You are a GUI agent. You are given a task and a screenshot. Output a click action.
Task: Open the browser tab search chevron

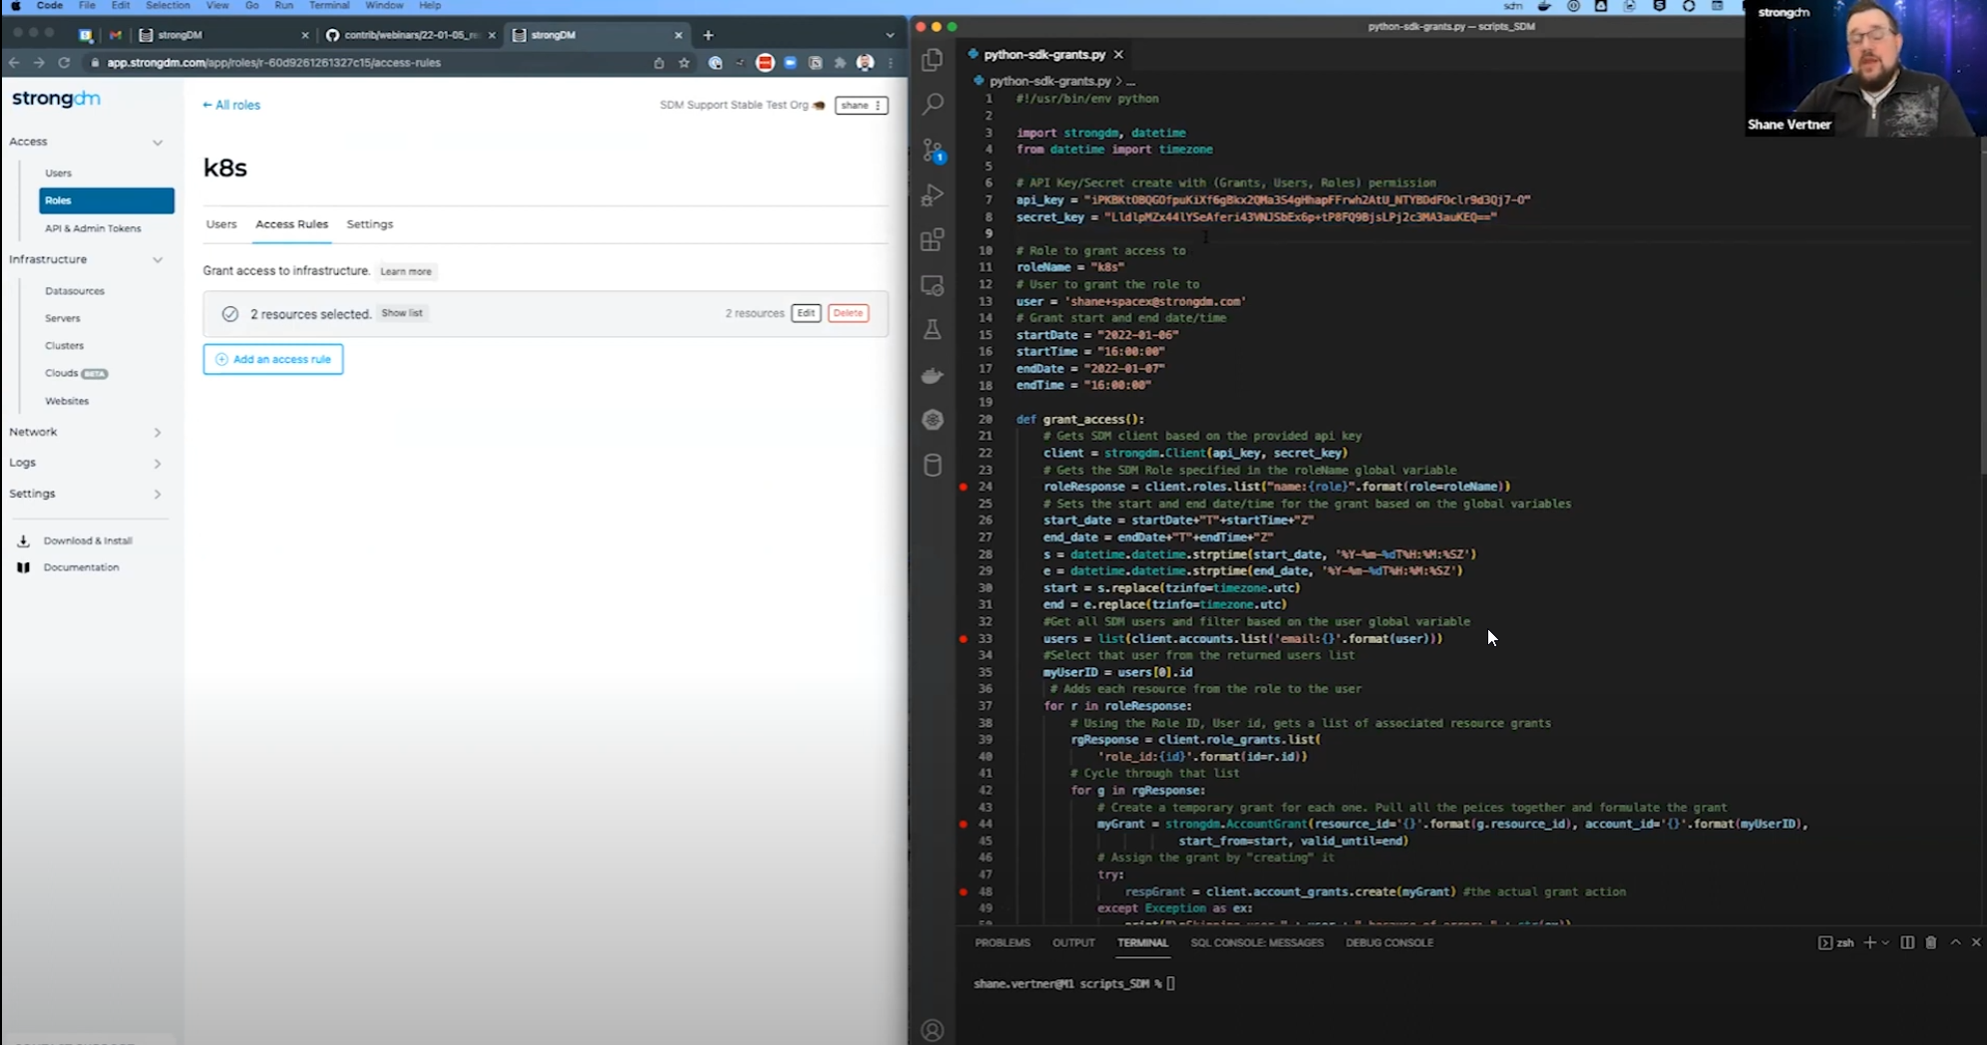tap(890, 35)
